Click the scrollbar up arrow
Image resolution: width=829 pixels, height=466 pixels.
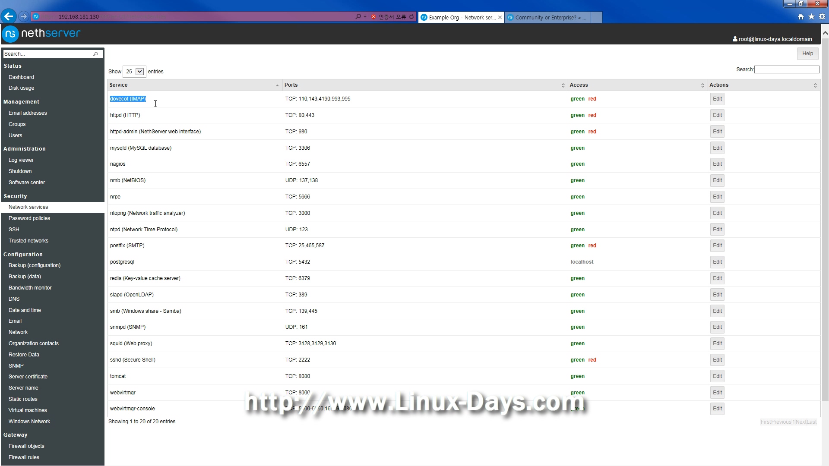825,33
